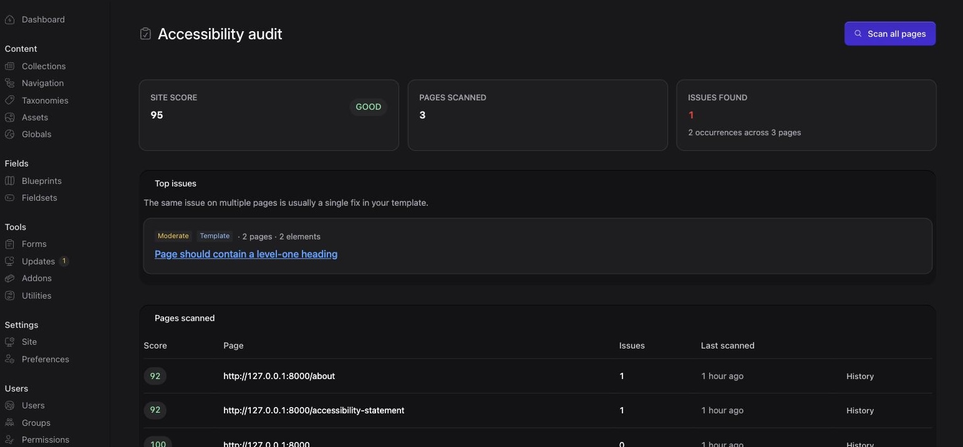The height and width of the screenshot is (447, 963).
Task: Click the red Issues Found value 1
Action: [x=691, y=115]
